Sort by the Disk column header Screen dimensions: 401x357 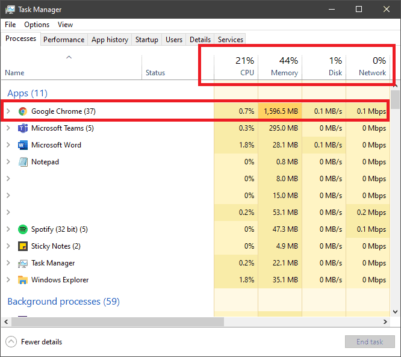click(x=324, y=67)
